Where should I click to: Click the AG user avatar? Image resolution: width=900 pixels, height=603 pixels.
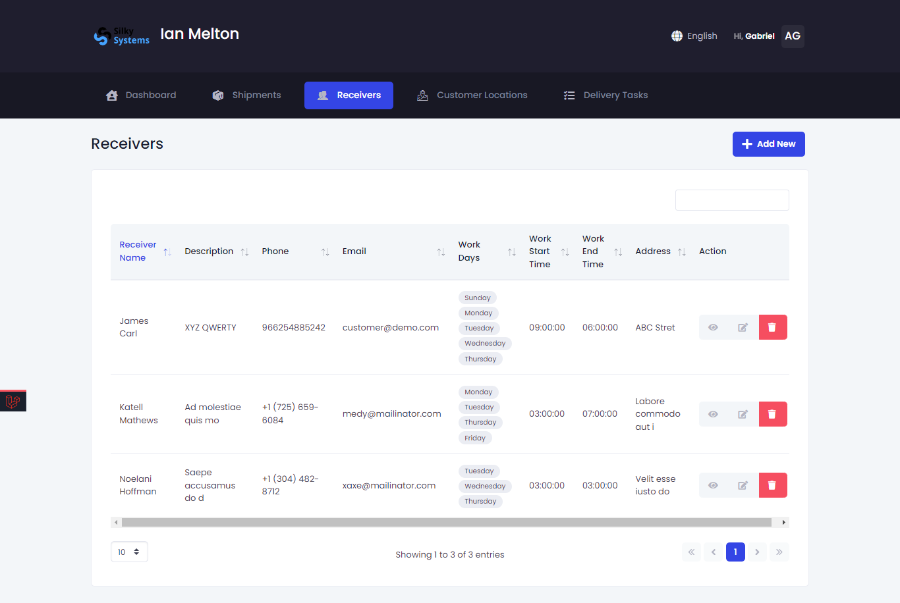(x=792, y=36)
